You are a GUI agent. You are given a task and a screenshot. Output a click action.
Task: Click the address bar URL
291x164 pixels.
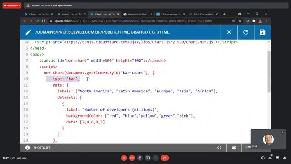click(x=133, y=21)
